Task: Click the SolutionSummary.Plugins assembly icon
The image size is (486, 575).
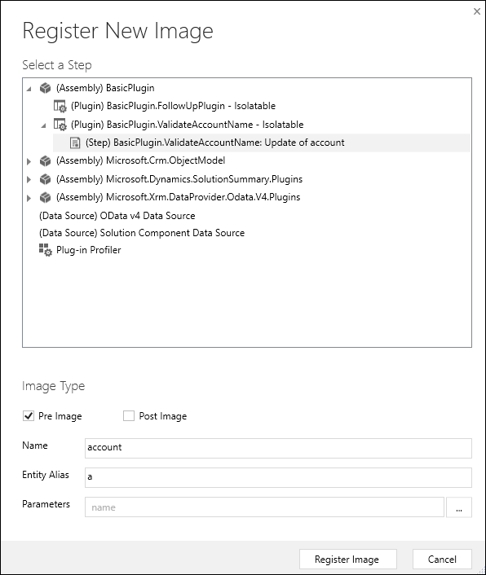Action: click(x=45, y=179)
